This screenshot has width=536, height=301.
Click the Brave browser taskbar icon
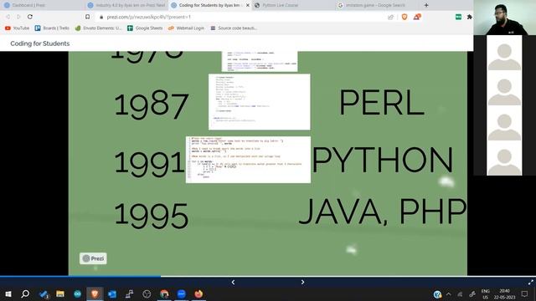tap(95, 293)
